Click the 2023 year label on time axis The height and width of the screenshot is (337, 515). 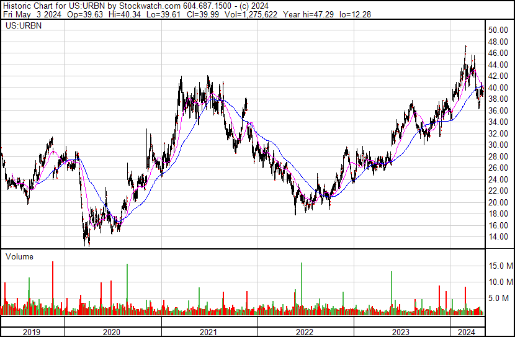[401, 332]
